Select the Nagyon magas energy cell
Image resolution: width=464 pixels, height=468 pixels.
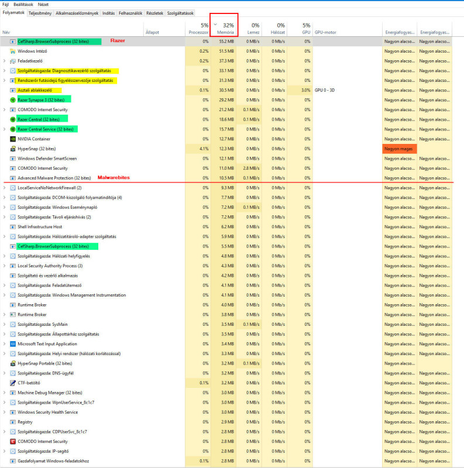coord(399,149)
